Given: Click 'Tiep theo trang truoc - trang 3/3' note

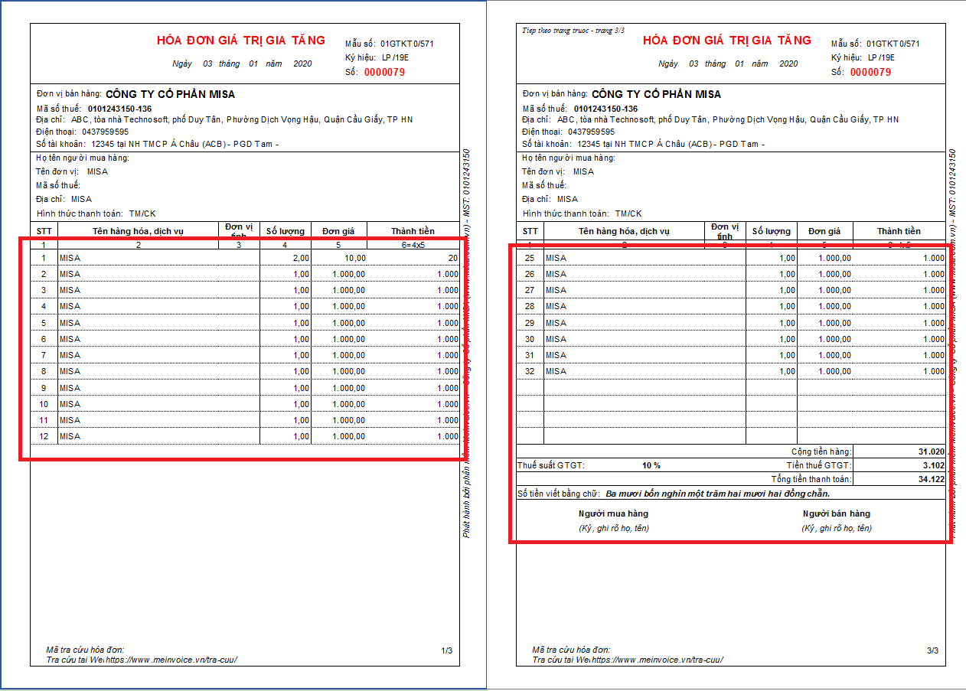Looking at the screenshot, I should pos(574,31).
